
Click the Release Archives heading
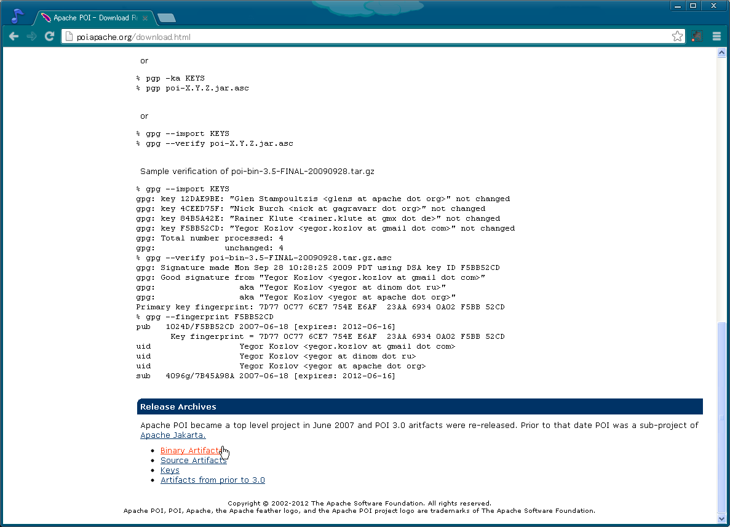[178, 406]
